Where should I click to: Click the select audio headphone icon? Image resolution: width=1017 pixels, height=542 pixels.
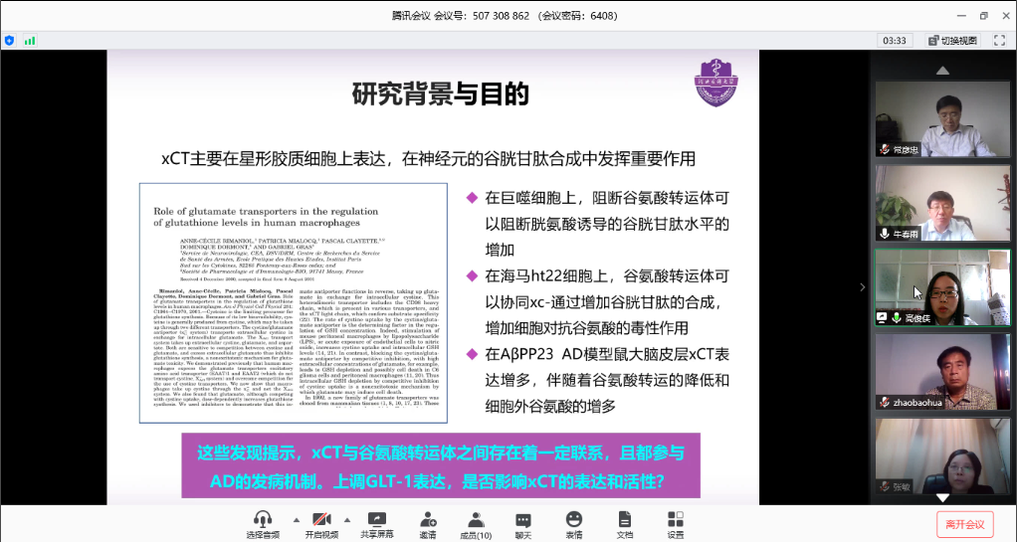point(263,519)
